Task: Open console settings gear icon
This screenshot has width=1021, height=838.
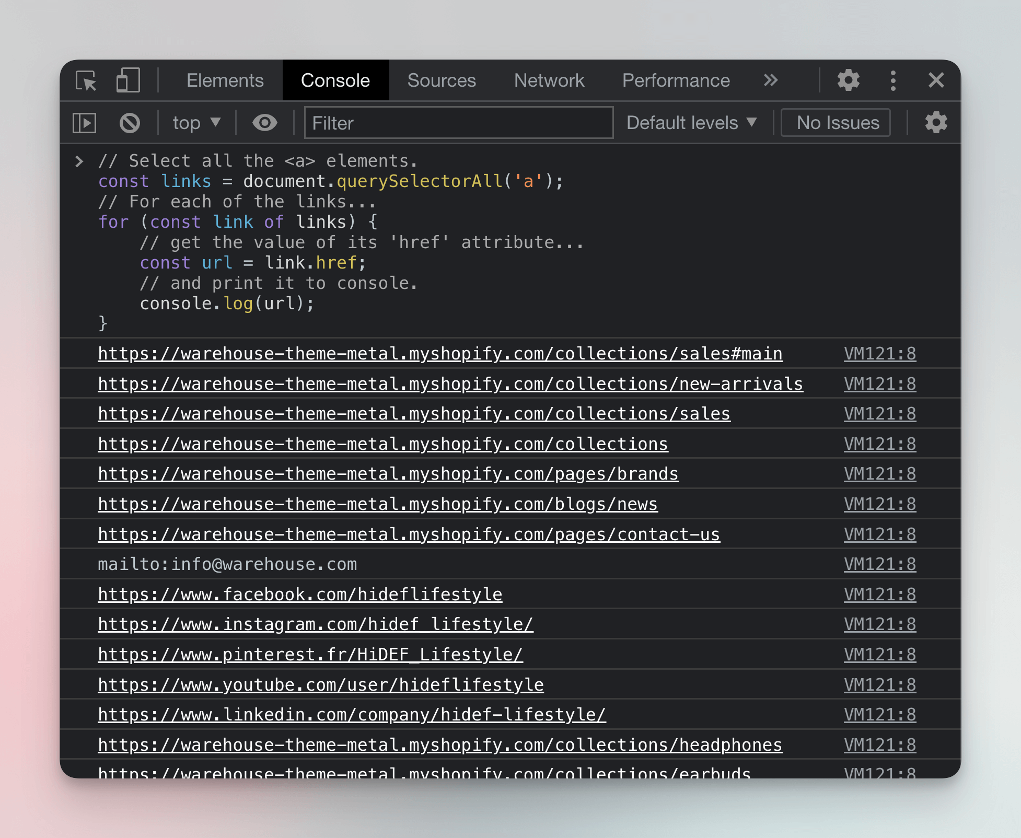Action: pos(936,123)
